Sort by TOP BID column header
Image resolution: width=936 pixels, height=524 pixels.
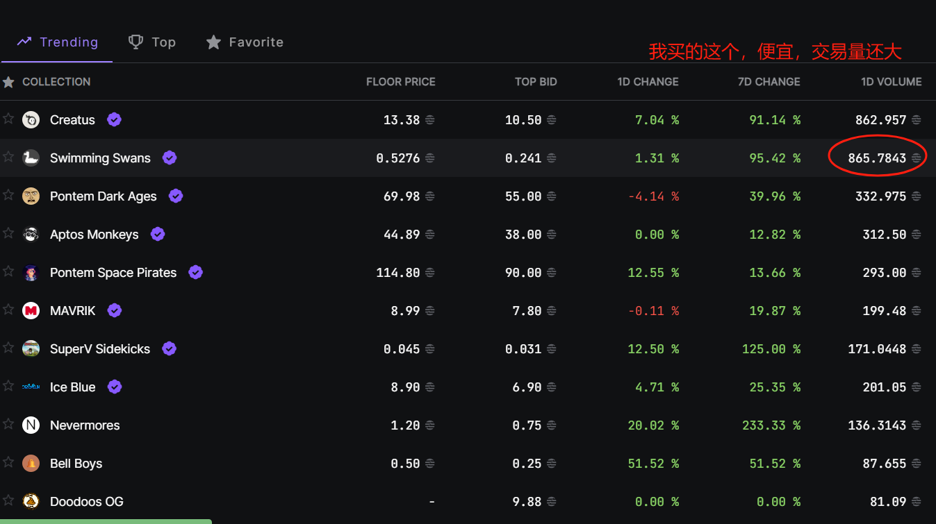[536, 82]
